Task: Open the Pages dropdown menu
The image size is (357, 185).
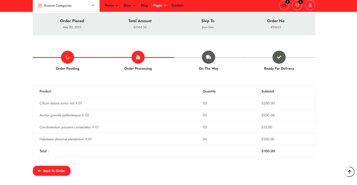Action: point(159,5)
